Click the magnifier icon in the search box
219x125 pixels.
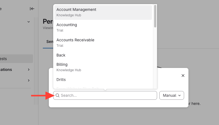tap(58, 95)
